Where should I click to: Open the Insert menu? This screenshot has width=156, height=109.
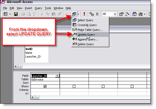pyautogui.click(x=29, y=8)
